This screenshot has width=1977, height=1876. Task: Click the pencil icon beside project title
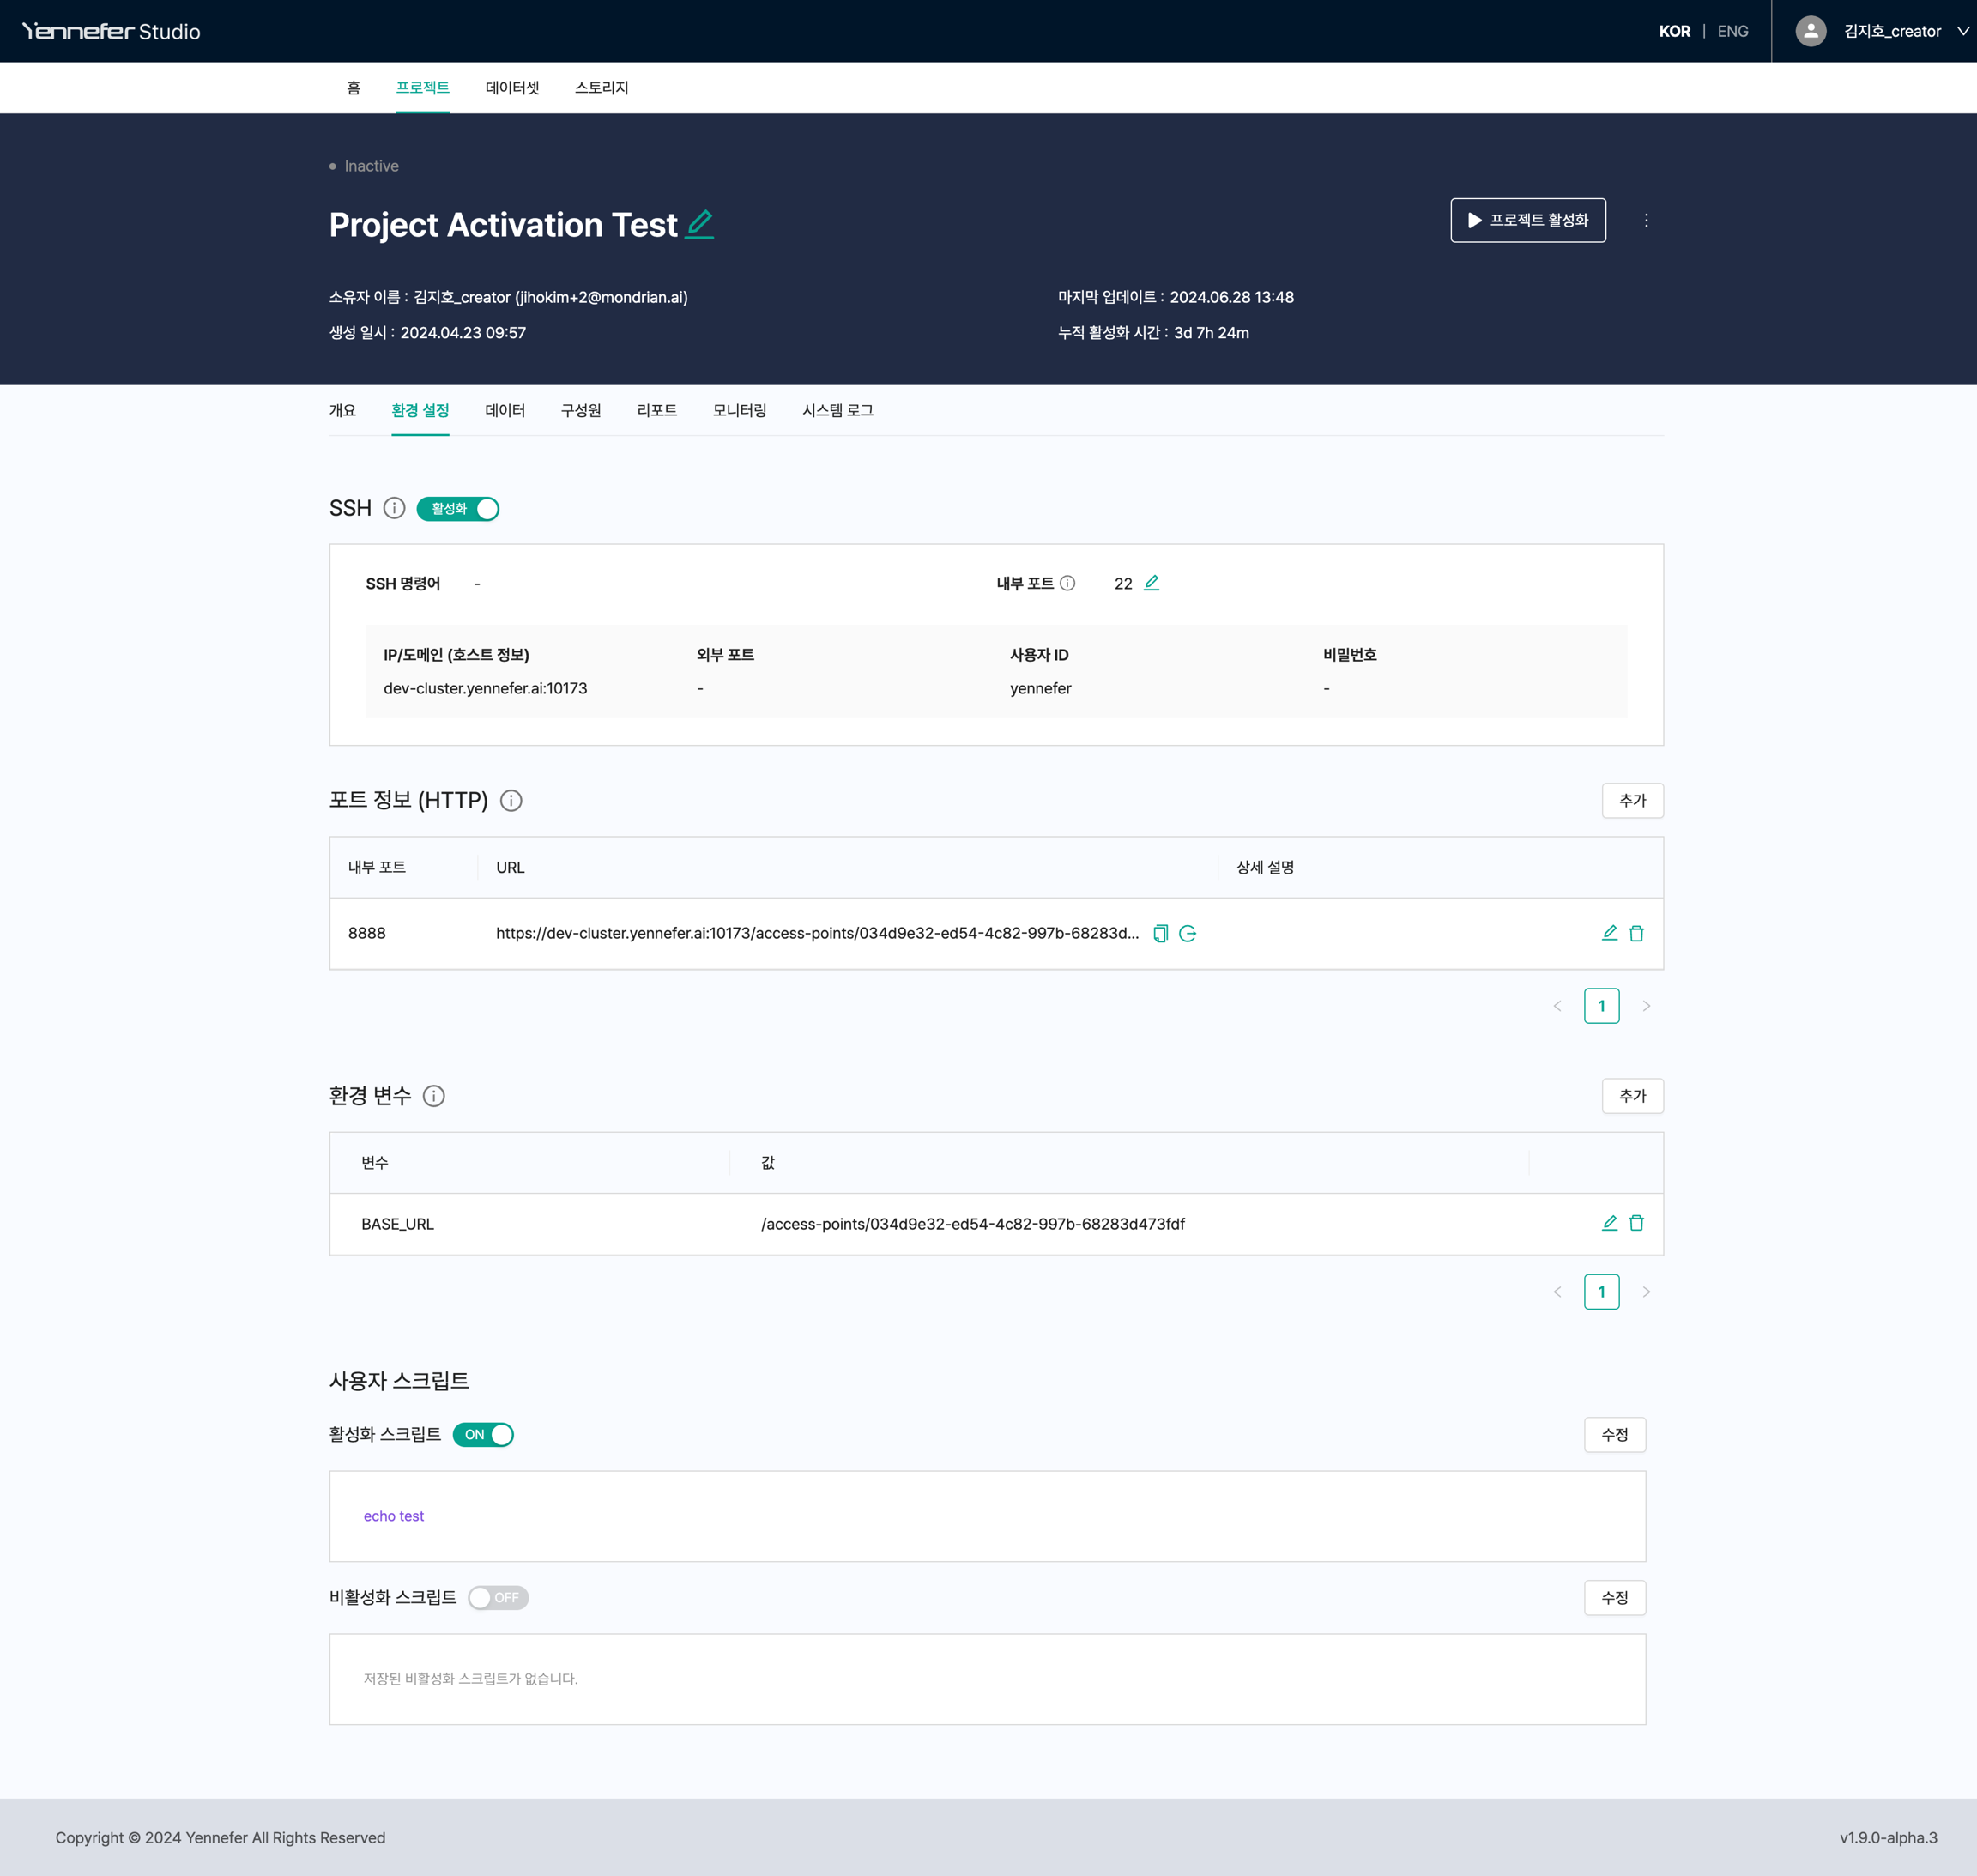pos(700,224)
